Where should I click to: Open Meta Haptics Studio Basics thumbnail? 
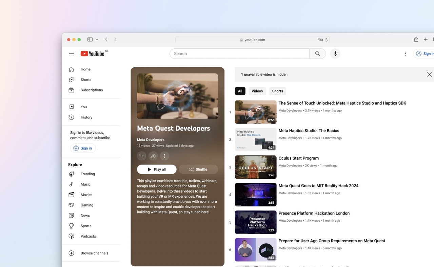[256, 139]
